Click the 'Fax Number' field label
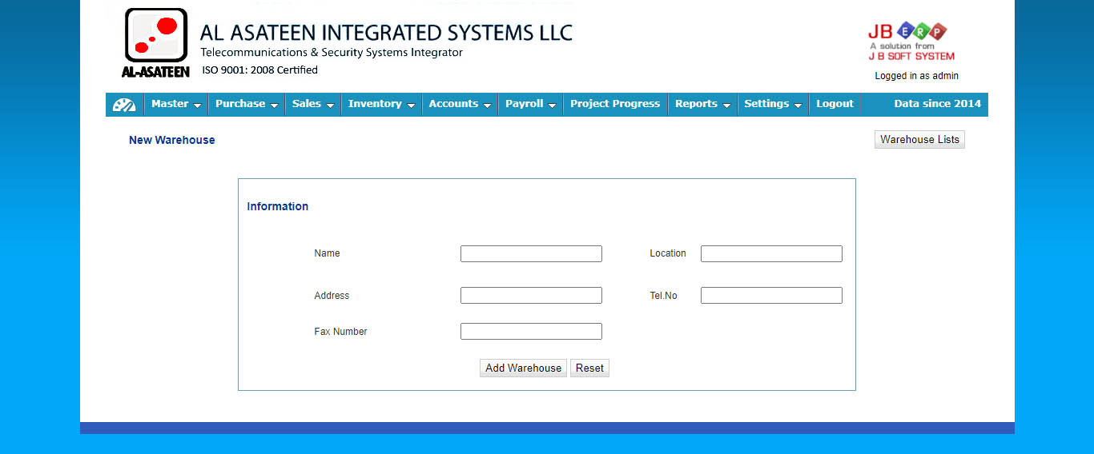 (x=340, y=332)
